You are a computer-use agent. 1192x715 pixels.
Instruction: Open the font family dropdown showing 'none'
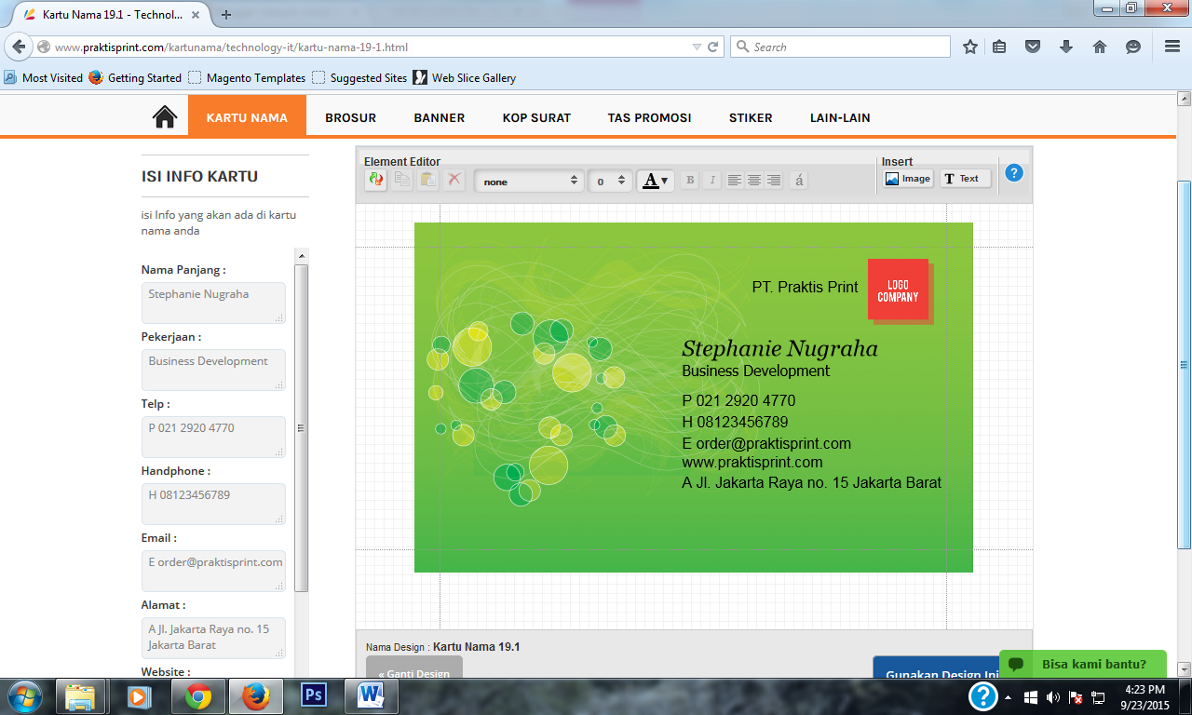tap(529, 181)
